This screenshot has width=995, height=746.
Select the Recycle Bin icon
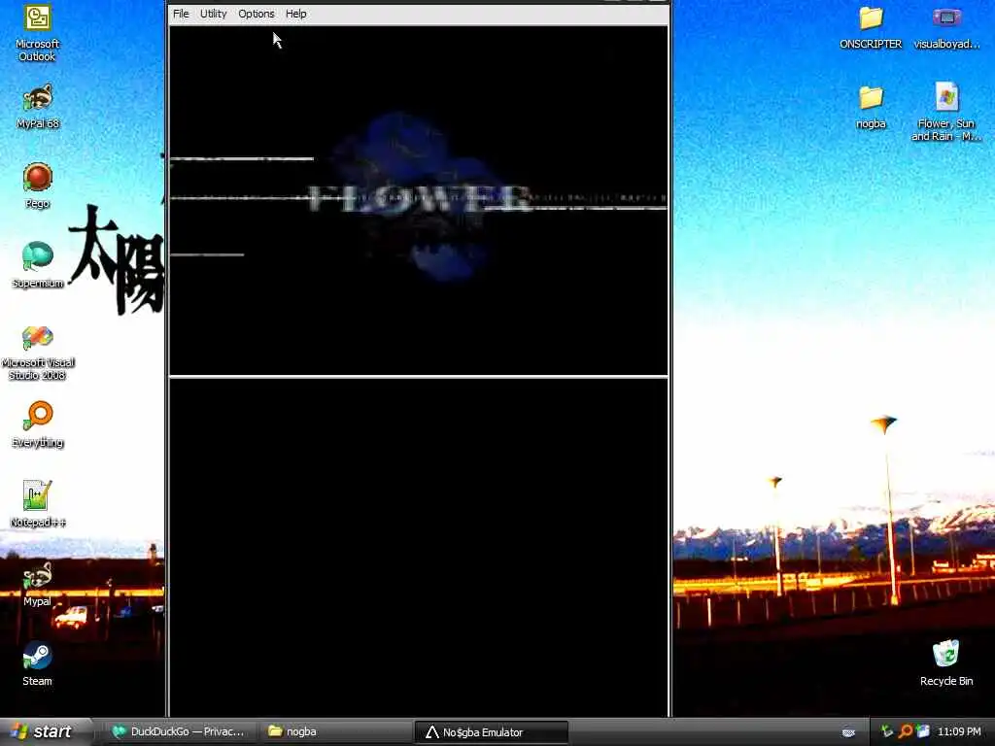click(946, 662)
